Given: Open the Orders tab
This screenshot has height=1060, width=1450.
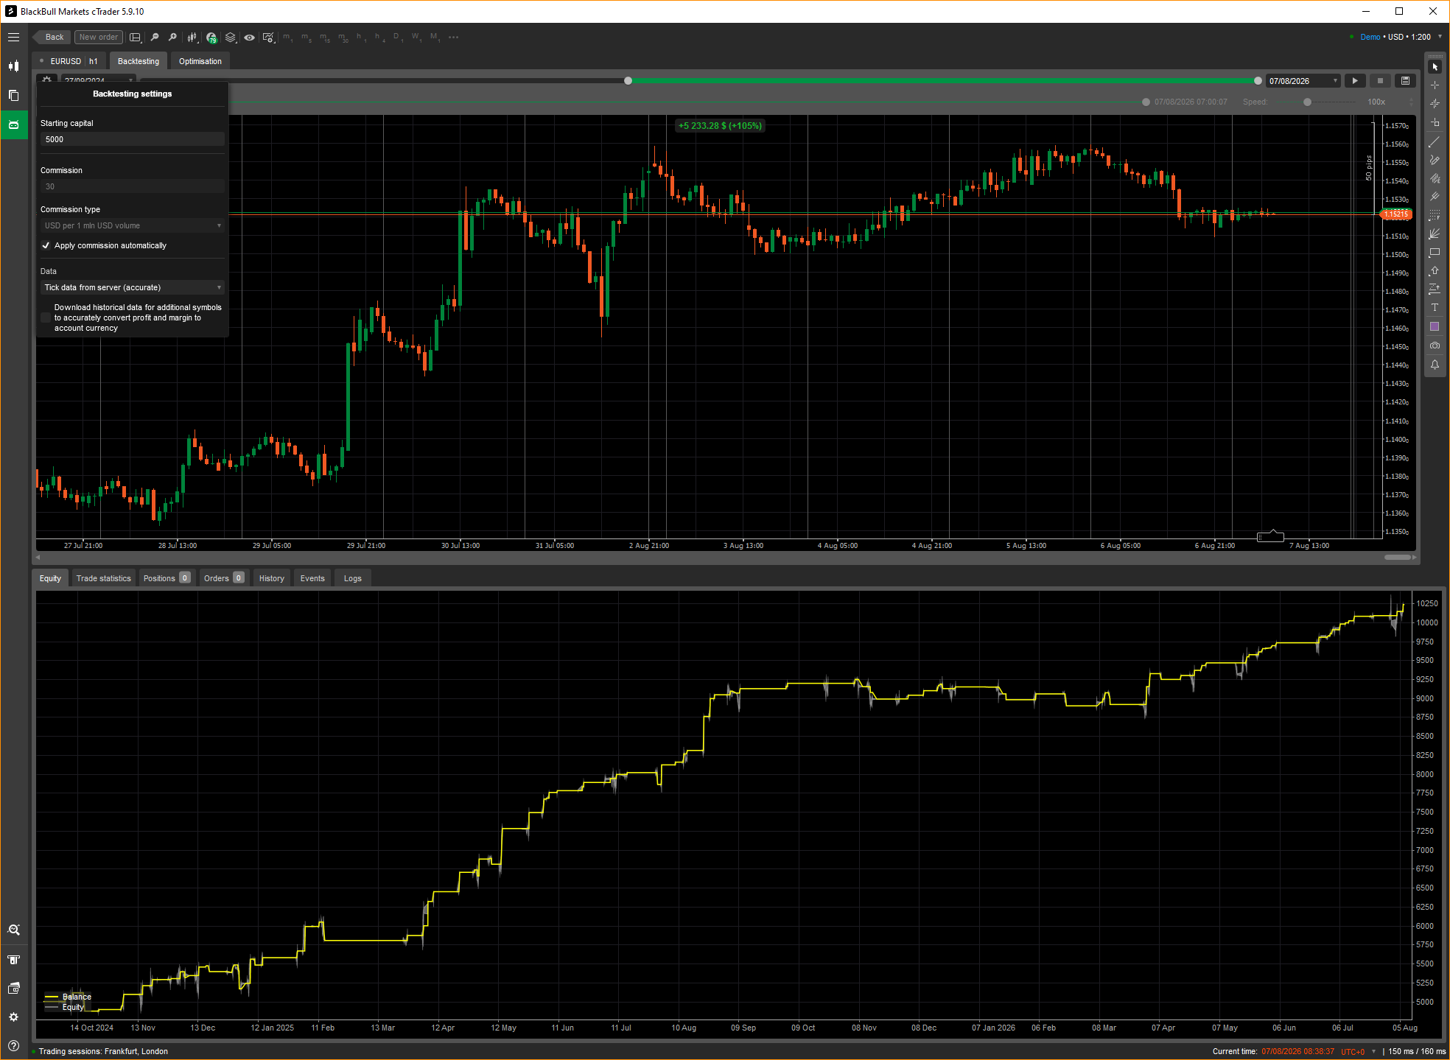Looking at the screenshot, I should (x=224, y=578).
